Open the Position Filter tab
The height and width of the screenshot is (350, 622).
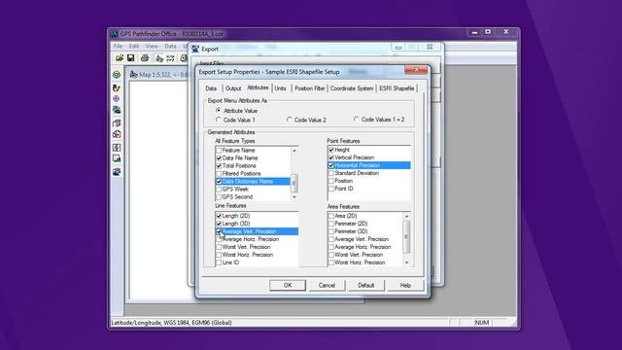click(x=309, y=88)
